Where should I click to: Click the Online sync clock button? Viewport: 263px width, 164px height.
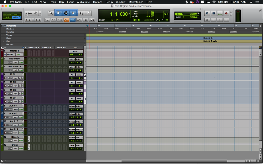pos(207,13)
